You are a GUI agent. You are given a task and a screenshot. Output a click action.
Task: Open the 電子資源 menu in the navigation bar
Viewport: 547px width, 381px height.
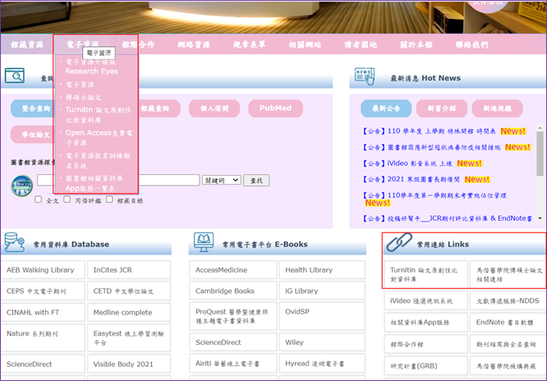click(82, 44)
